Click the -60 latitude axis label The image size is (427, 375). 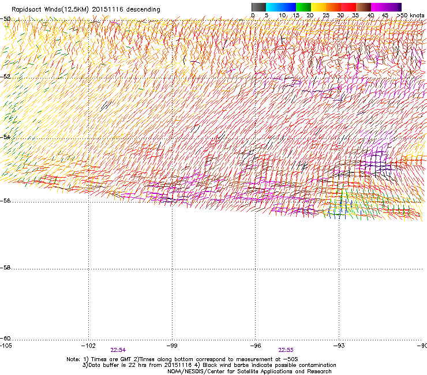pyautogui.click(x=5, y=339)
